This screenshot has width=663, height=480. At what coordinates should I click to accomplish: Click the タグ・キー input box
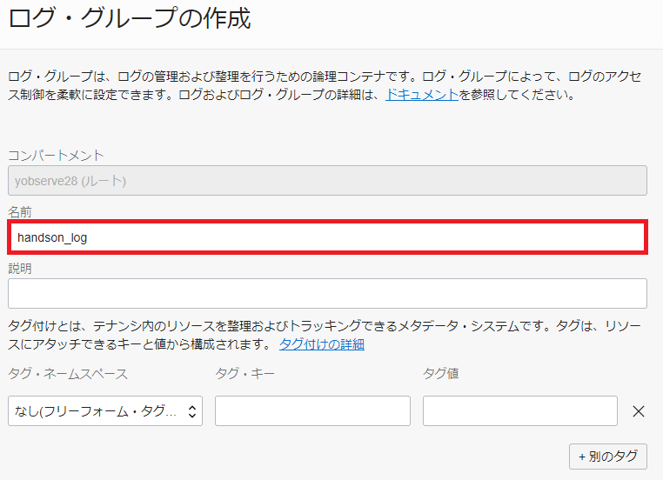tap(312, 411)
